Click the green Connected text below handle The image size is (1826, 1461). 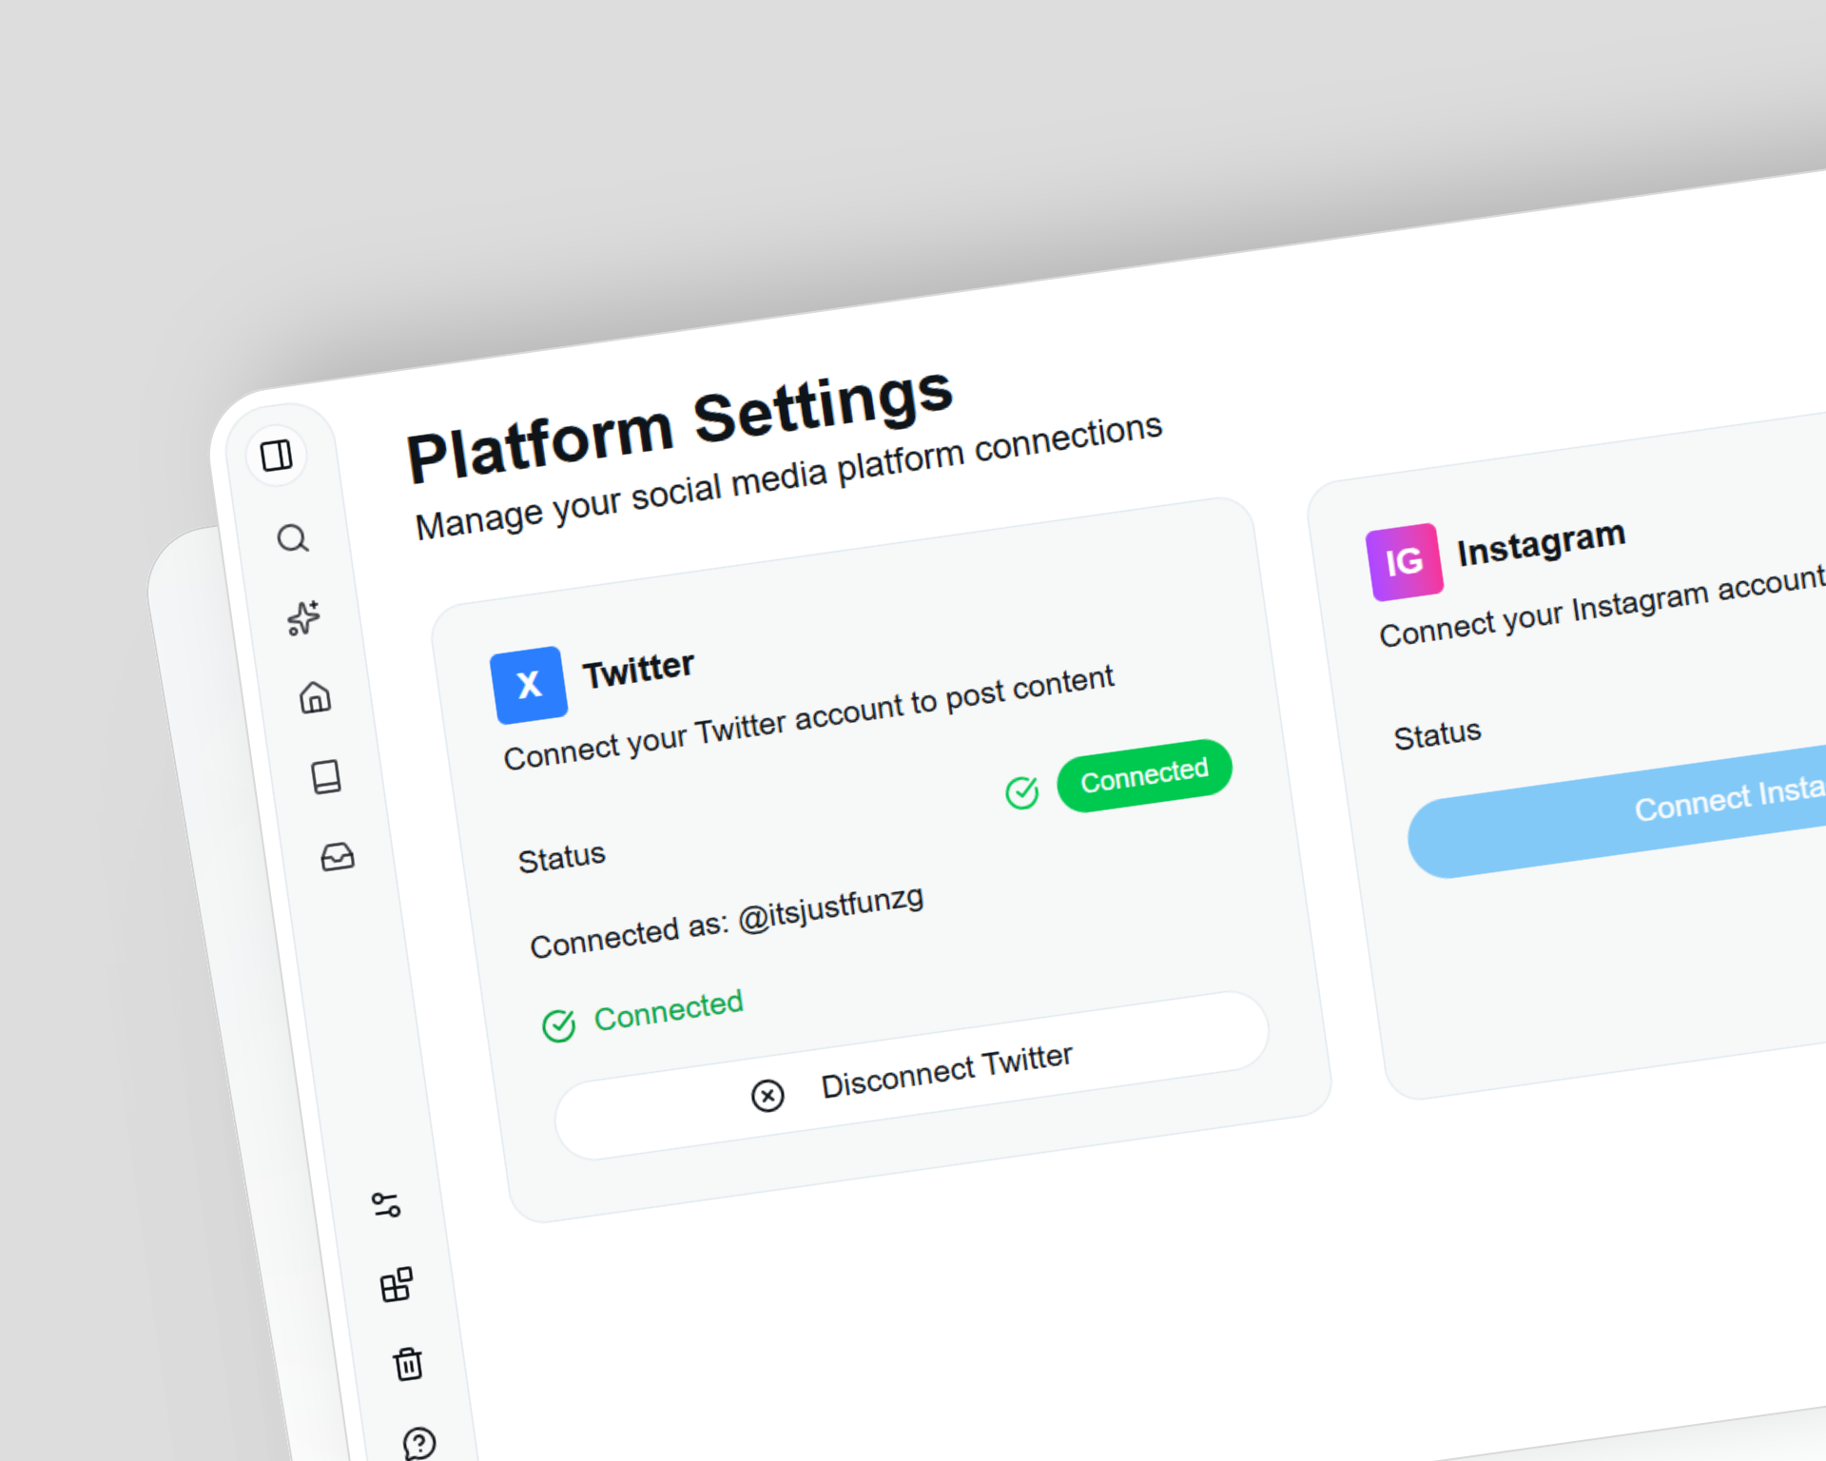(x=668, y=1010)
